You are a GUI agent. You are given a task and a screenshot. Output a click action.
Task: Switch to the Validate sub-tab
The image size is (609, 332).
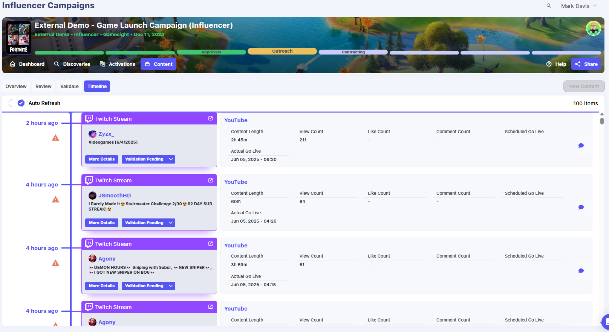coord(69,86)
